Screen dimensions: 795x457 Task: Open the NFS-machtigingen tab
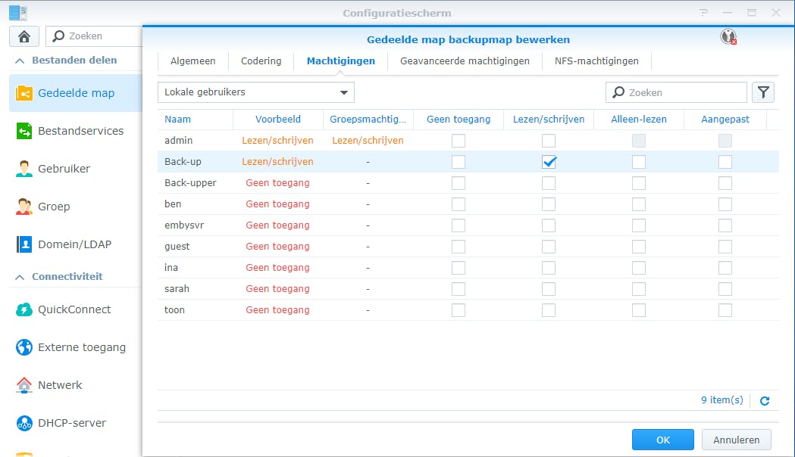[x=596, y=61]
